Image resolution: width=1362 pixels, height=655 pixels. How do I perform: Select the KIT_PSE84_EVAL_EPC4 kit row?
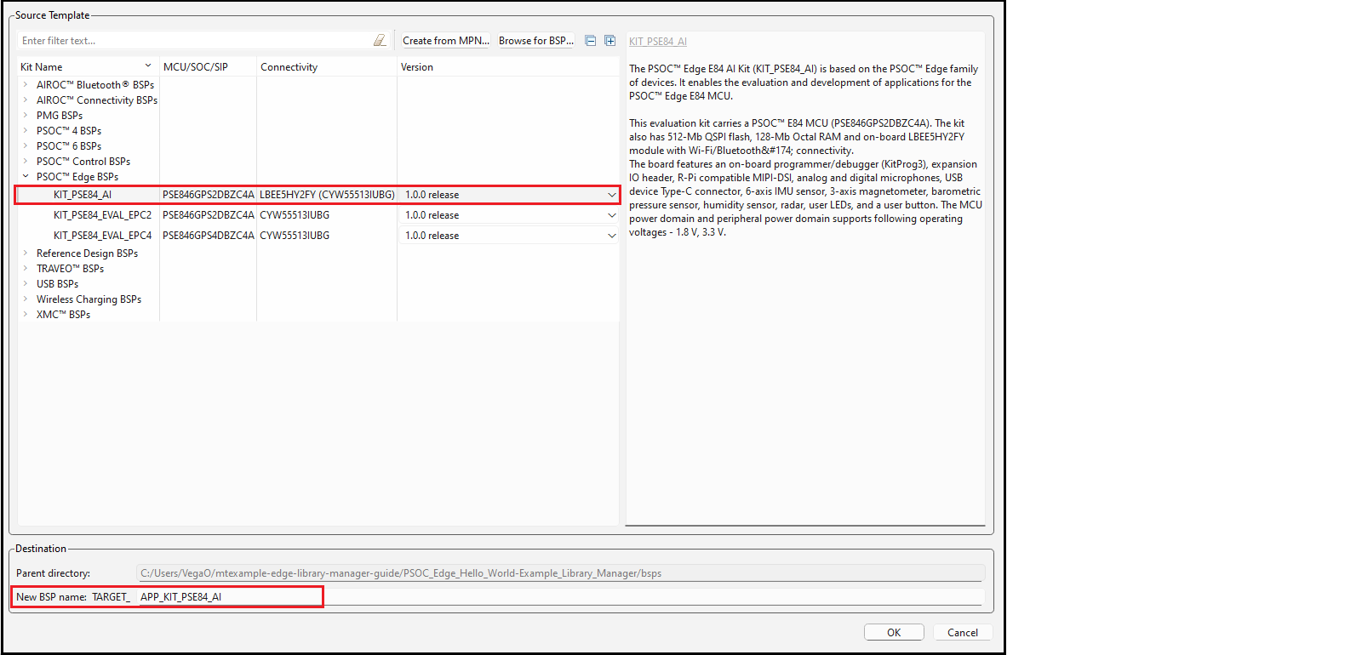point(102,236)
